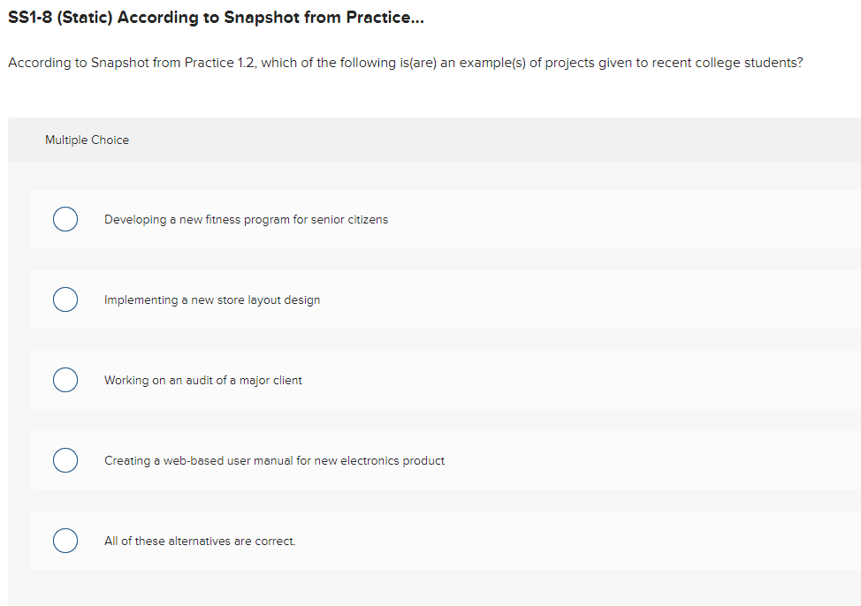Click the first answer option row

pos(442,219)
